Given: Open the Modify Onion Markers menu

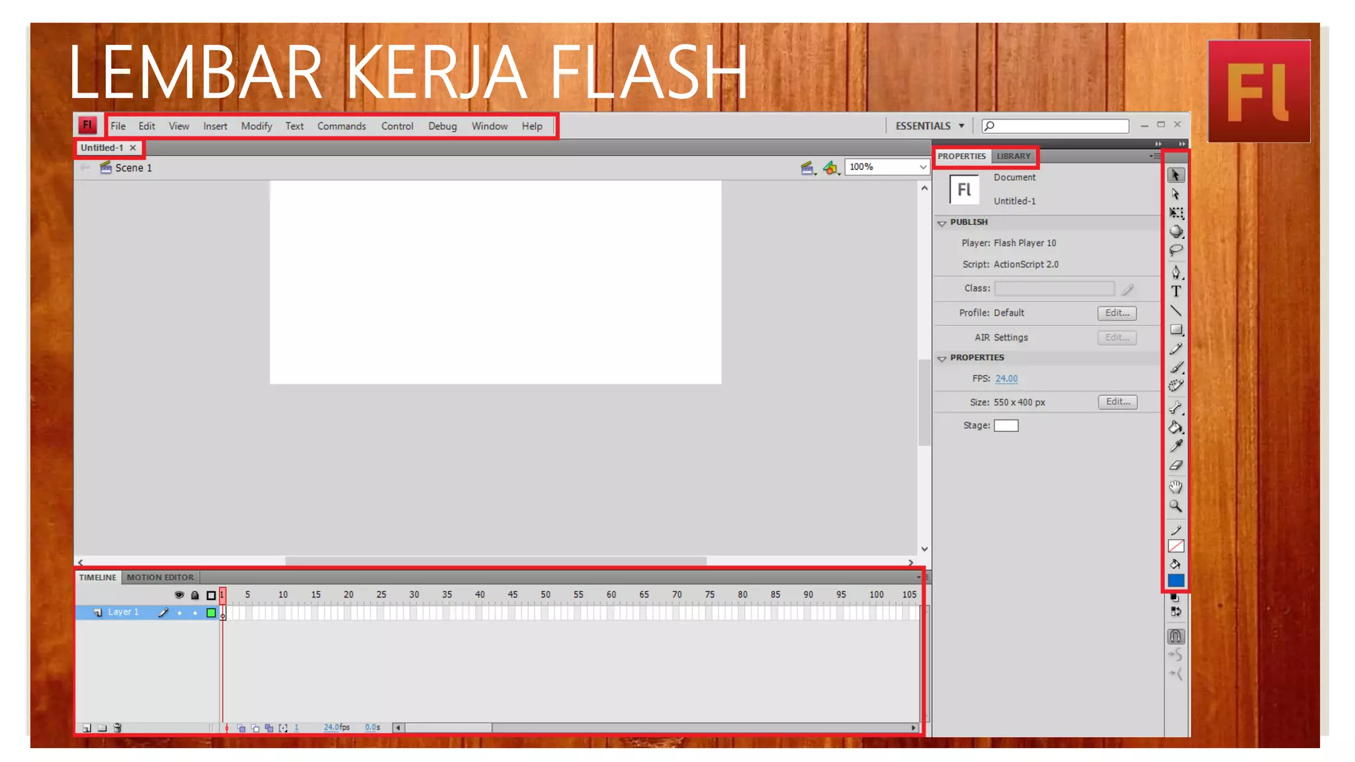Looking at the screenshot, I should point(283,728).
